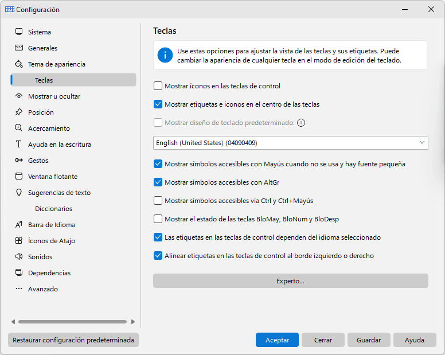445x355 pixels.
Task: Click the Gestos swipe icon
Action: [19, 161]
